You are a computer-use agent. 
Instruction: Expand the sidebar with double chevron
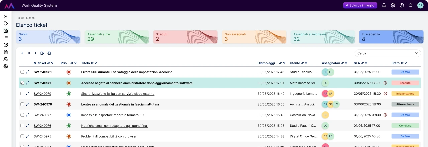[6, 16]
